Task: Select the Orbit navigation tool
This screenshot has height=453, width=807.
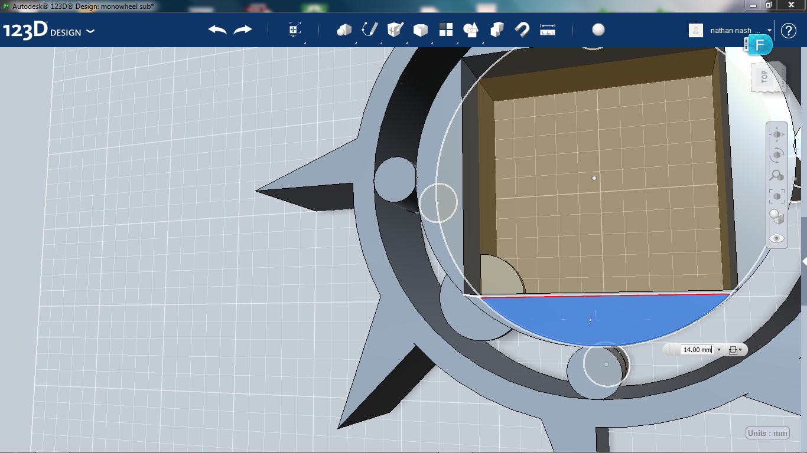Action: point(776,155)
